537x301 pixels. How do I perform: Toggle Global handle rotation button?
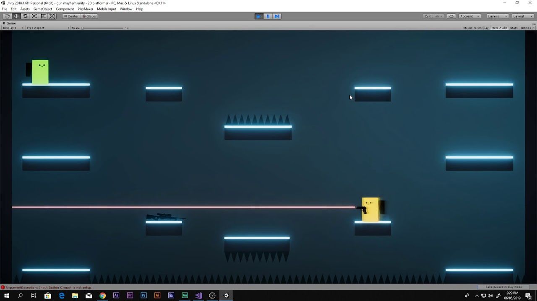pyautogui.click(x=89, y=16)
